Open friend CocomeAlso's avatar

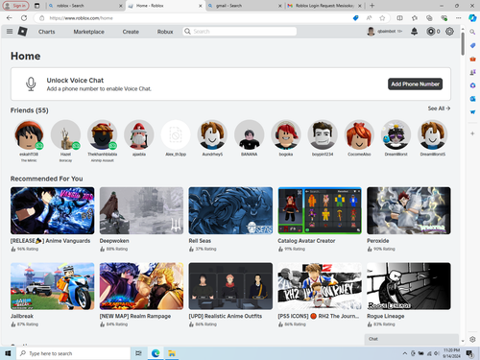tap(359, 134)
